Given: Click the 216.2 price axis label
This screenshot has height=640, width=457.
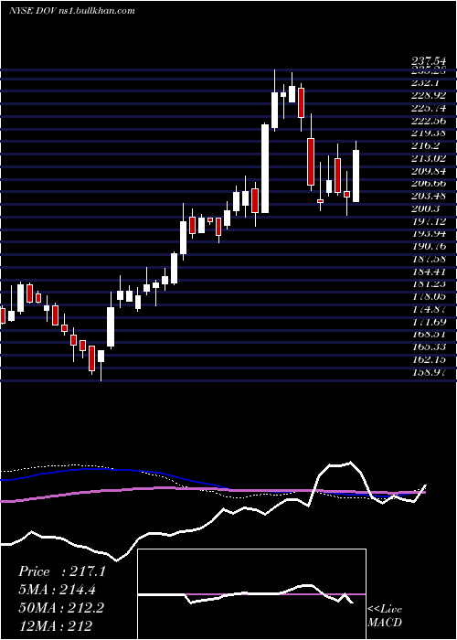Looking at the screenshot, I should (425, 145).
